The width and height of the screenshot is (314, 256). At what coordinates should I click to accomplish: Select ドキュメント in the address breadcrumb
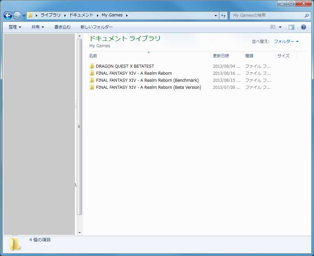click(x=81, y=15)
